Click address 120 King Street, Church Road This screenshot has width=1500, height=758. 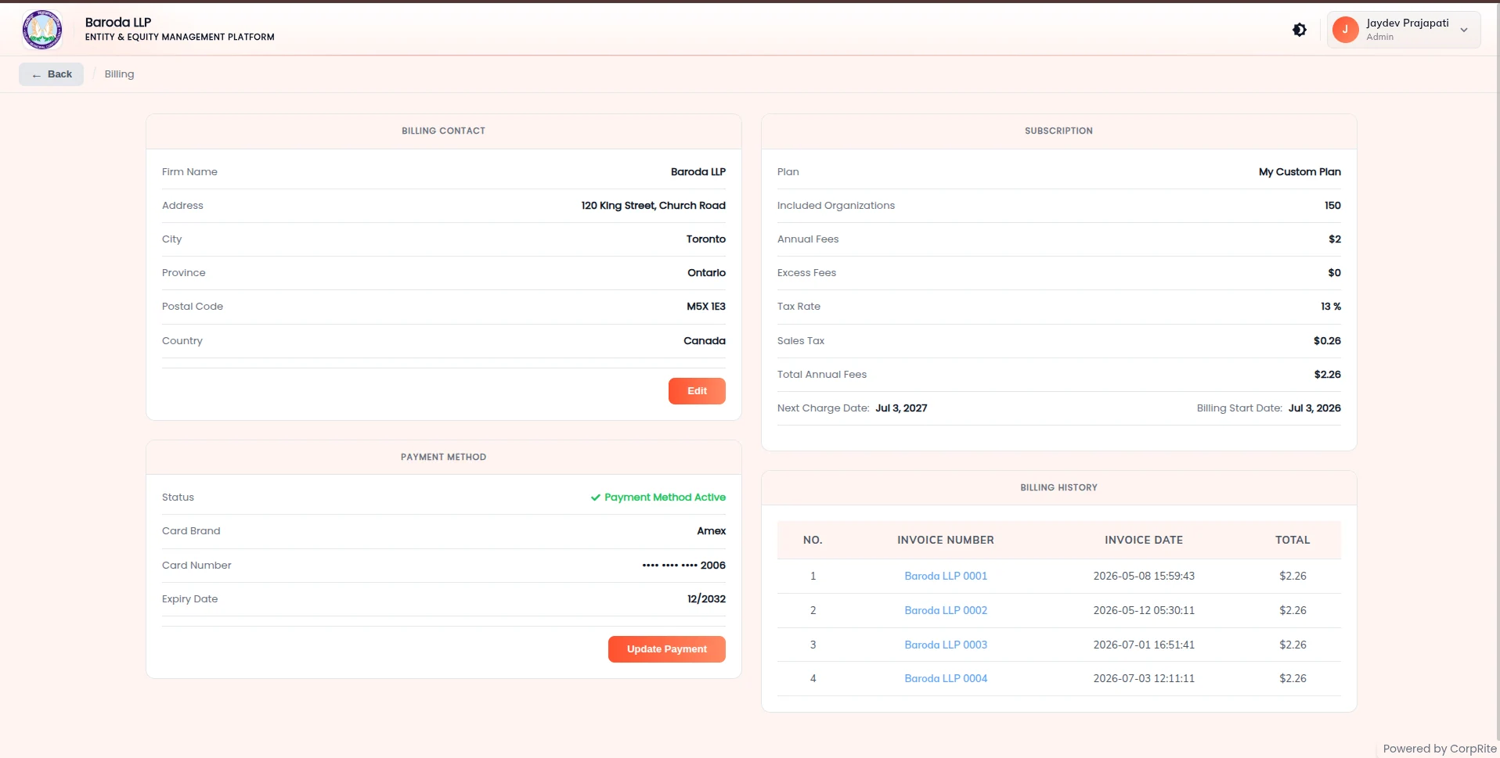[x=653, y=206]
